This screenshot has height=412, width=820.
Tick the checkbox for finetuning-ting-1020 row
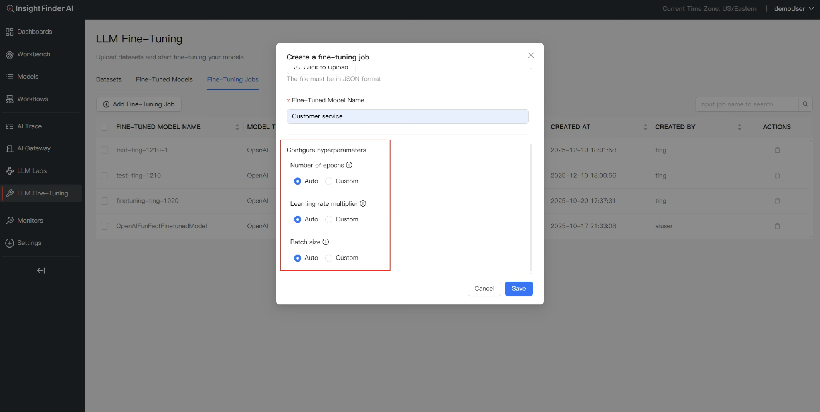(105, 201)
